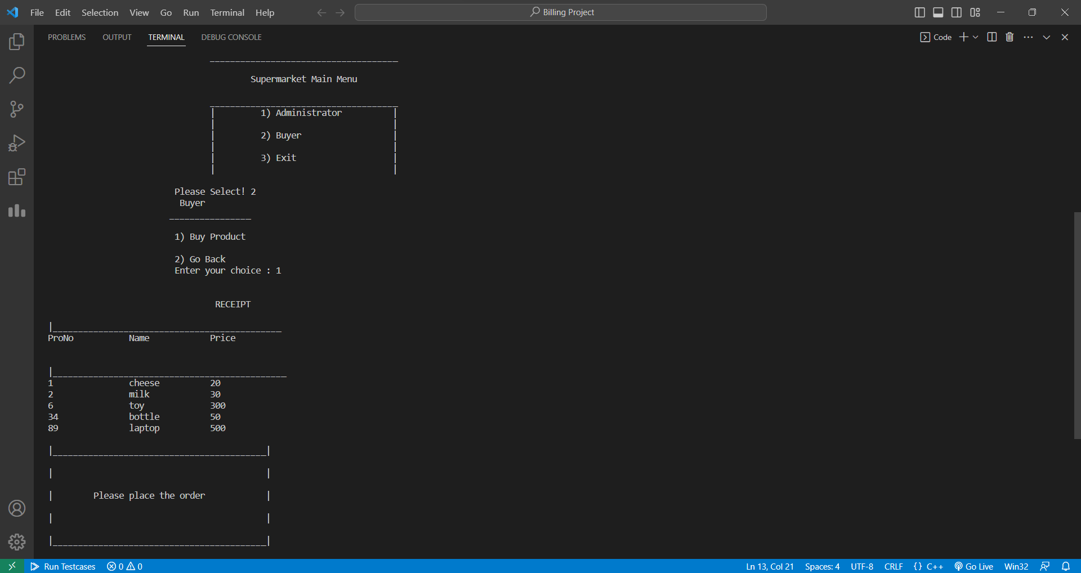
Task: Toggle the panel visibility
Action: point(938,12)
